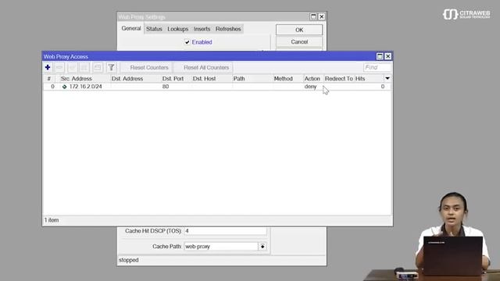Click the remove rule minus icon
This screenshot has height=281, width=500.
tap(59, 67)
